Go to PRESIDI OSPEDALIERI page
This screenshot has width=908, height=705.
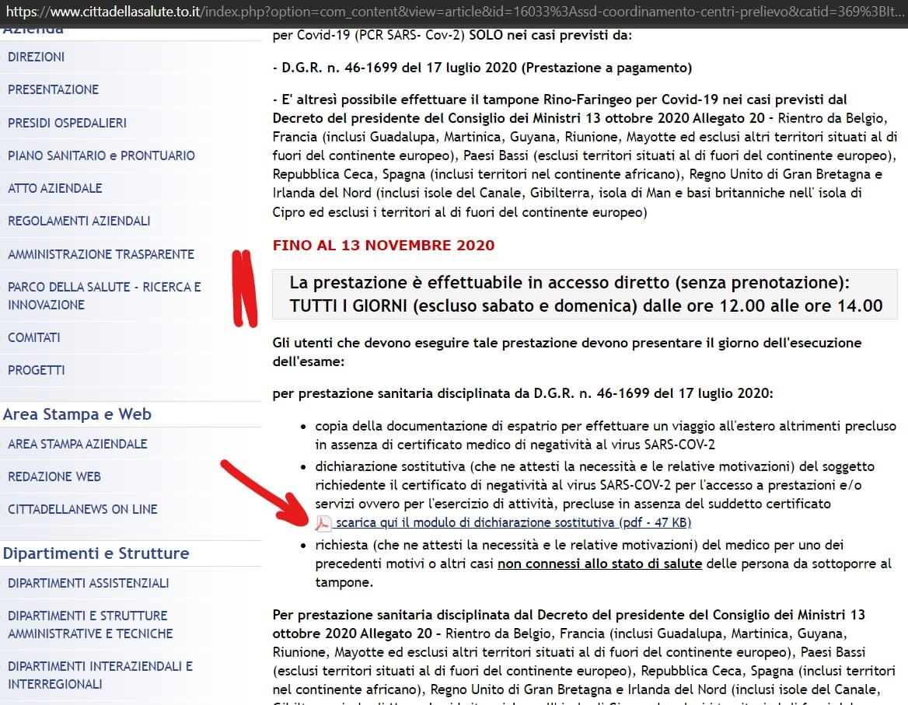(67, 123)
